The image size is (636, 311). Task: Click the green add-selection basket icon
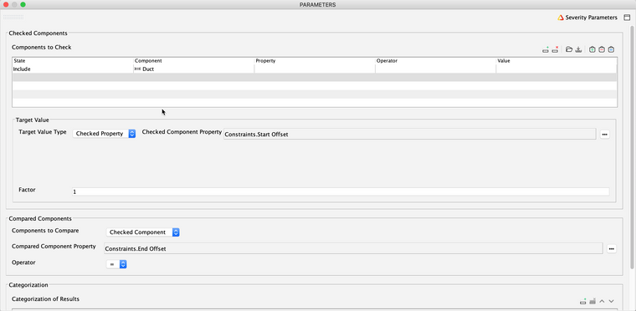coord(592,49)
